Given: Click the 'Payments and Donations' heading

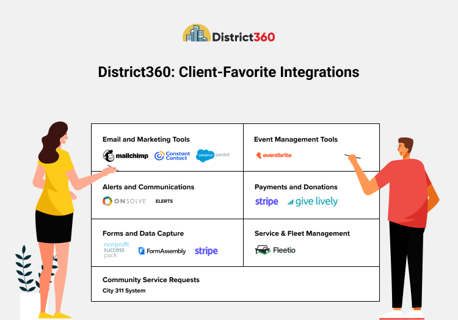Looking at the screenshot, I should [296, 187].
